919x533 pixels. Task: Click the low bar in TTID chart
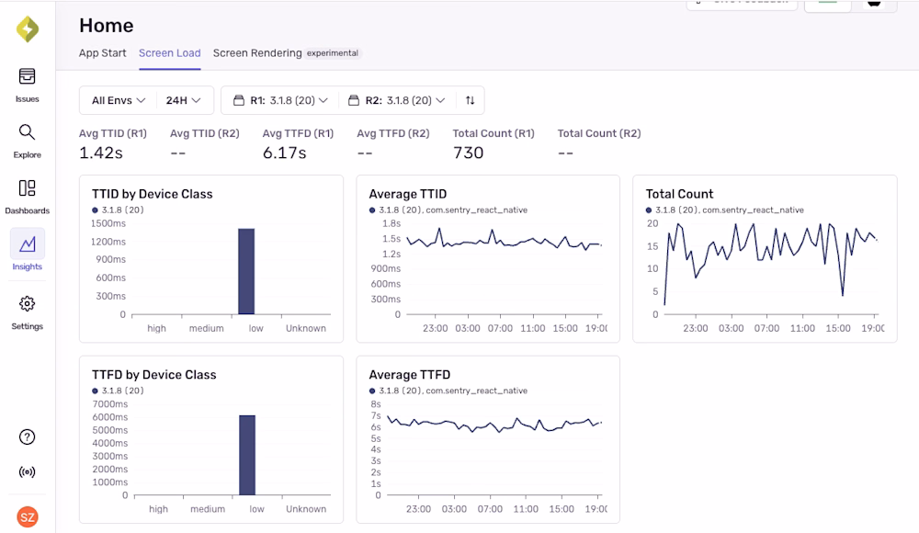pos(246,271)
